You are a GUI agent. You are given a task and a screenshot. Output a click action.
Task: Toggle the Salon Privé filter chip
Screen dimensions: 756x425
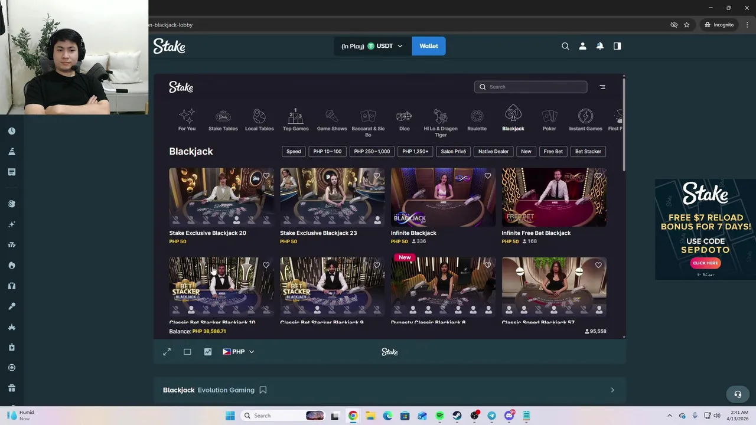[x=454, y=151]
